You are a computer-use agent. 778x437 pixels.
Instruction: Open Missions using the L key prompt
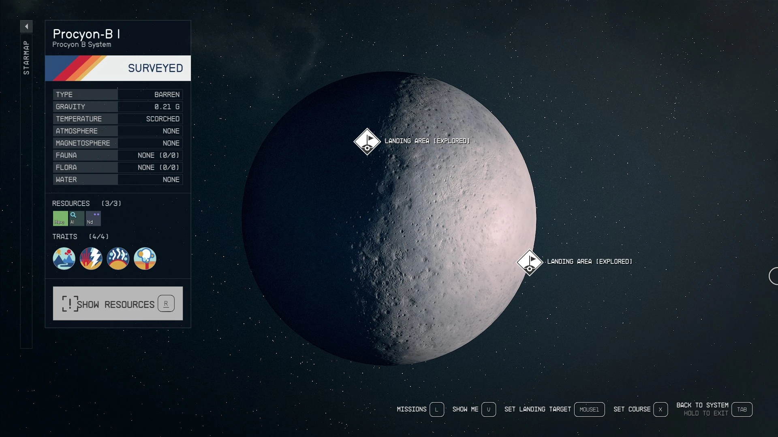(436, 409)
